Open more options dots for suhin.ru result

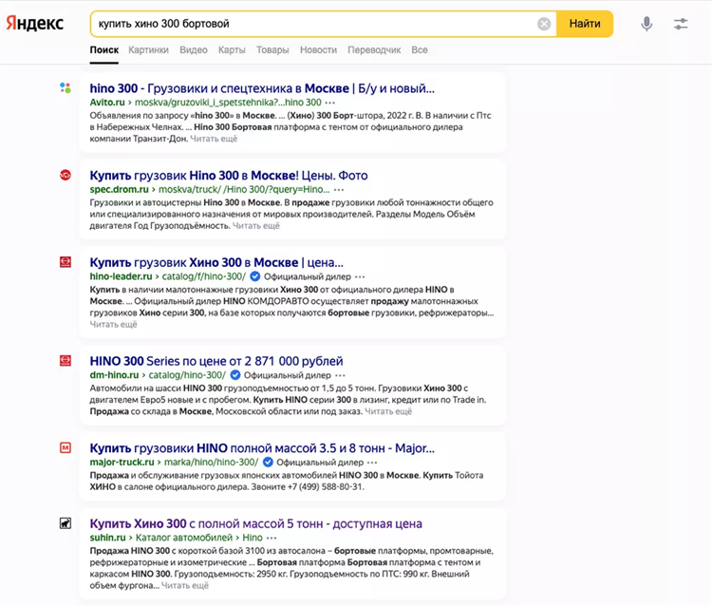pyautogui.click(x=272, y=538)
